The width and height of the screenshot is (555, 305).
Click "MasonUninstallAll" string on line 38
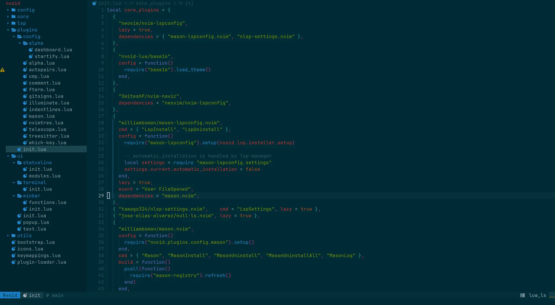click(293, 256)
